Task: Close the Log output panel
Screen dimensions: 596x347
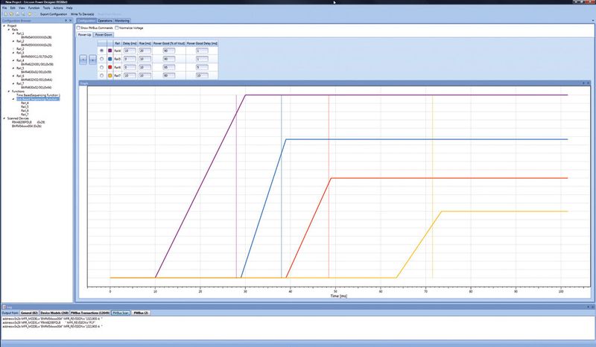Action: pos(592,307)
